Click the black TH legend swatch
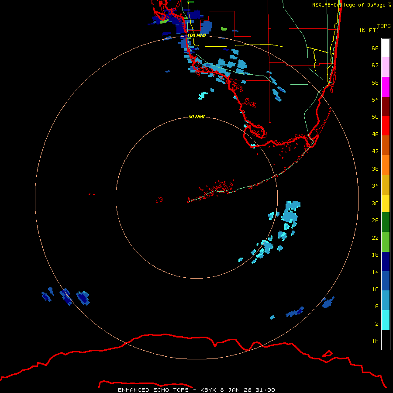The width and height of the screenshot is (393, 393). 386,340
